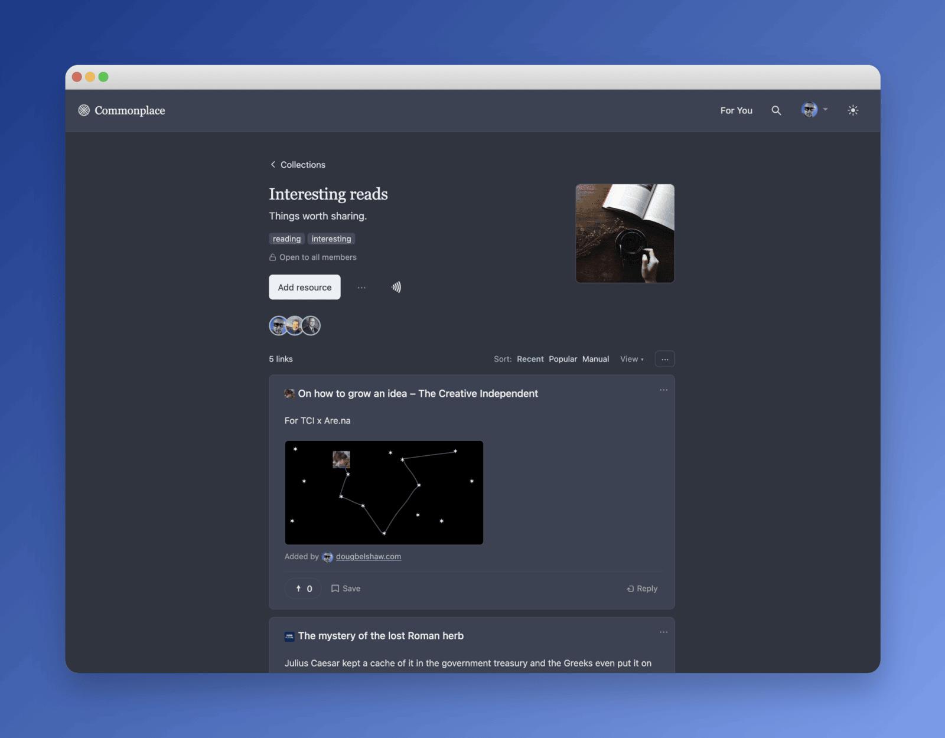Switch to the For You section
Image resolution: width=945 pixels, height=738 pixels.
pos(736,110)
